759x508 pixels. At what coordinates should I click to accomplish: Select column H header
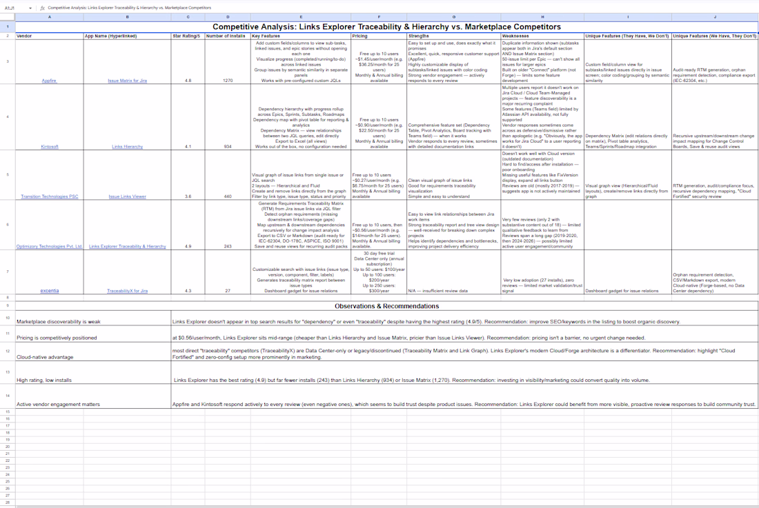click(x=542, y=17)
